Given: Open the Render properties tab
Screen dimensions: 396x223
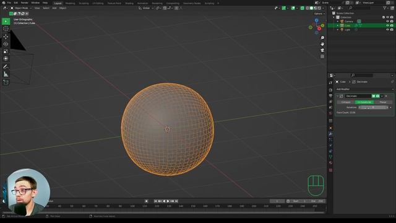Looking at the screenshot, I should pyautogui.click(x=330, y=90).
